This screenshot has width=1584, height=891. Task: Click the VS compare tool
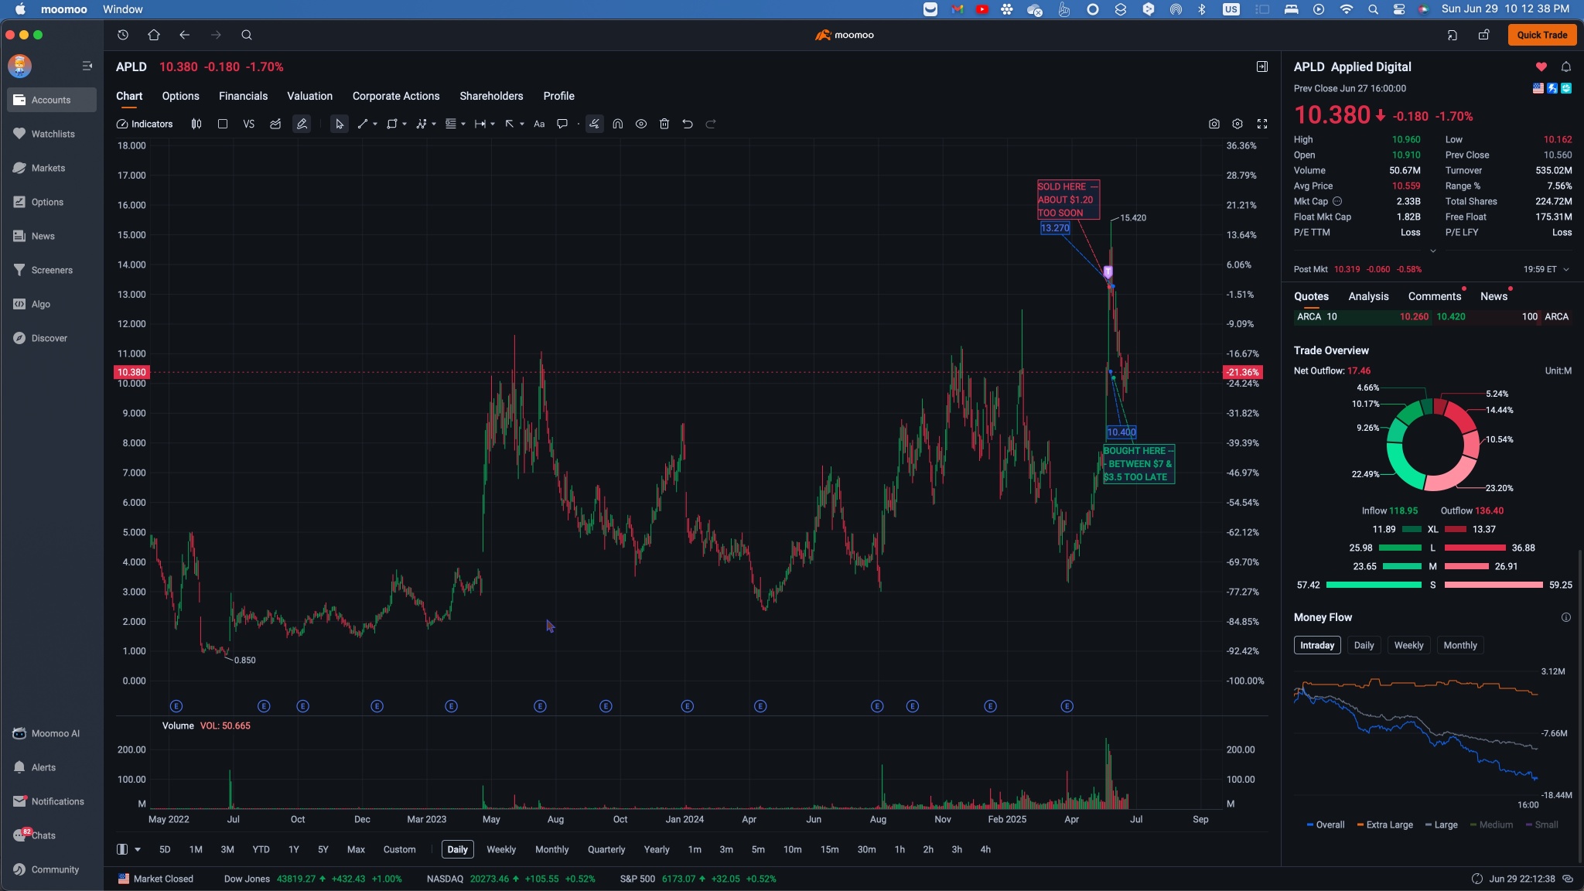[x=248, y=124]
